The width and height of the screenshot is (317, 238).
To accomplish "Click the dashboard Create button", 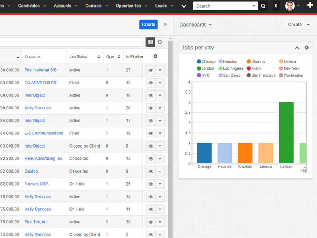I will point(295,25).
